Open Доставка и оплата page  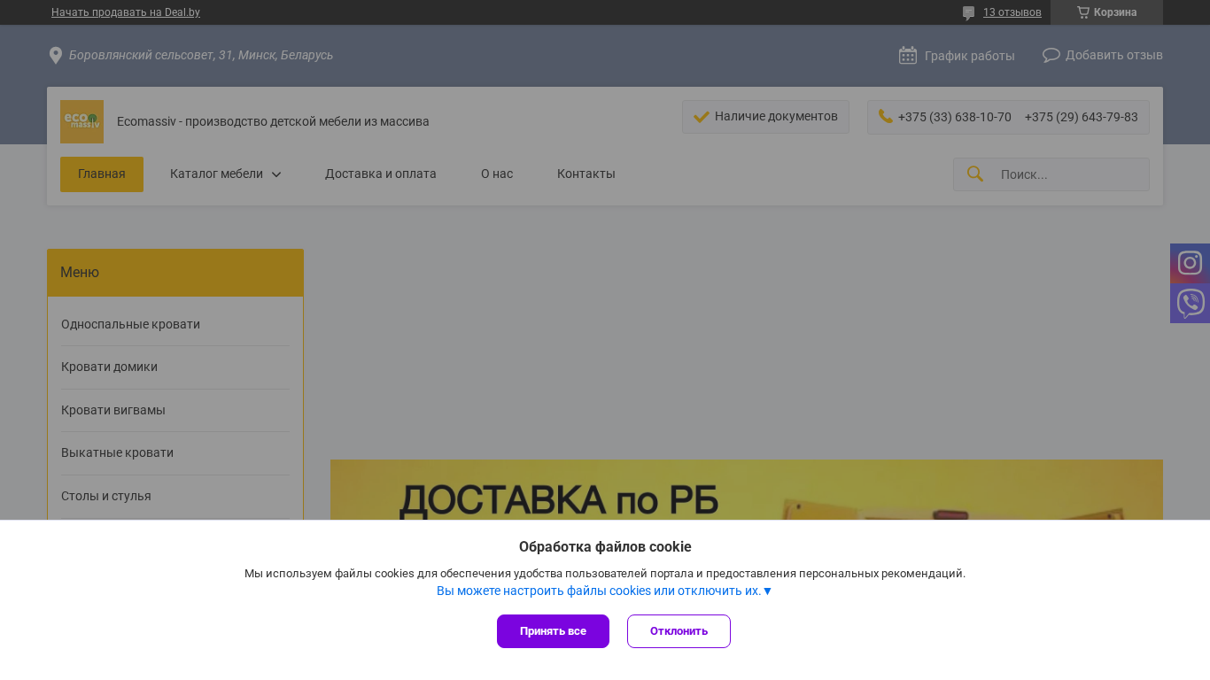[381, 174]
